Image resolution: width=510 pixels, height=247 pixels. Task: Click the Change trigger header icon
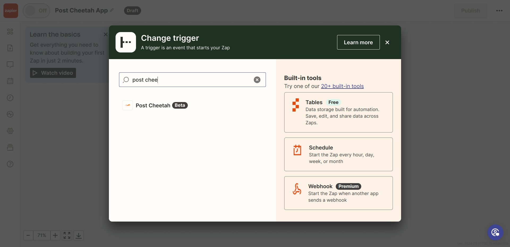(x=126, y=42)
